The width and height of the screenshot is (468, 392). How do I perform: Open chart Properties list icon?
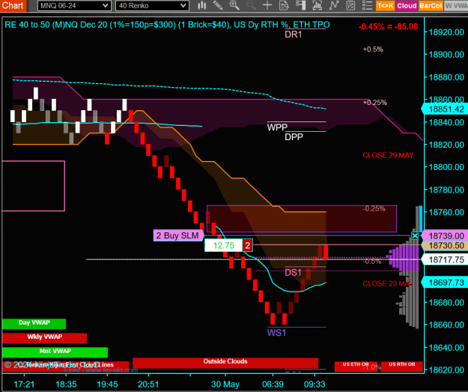[x=367, y=5]
